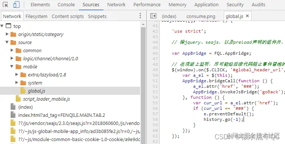This screenshot has width=285, height=144.
Task: Toggle the device toolbar icon
Action: tap(17, 4)
